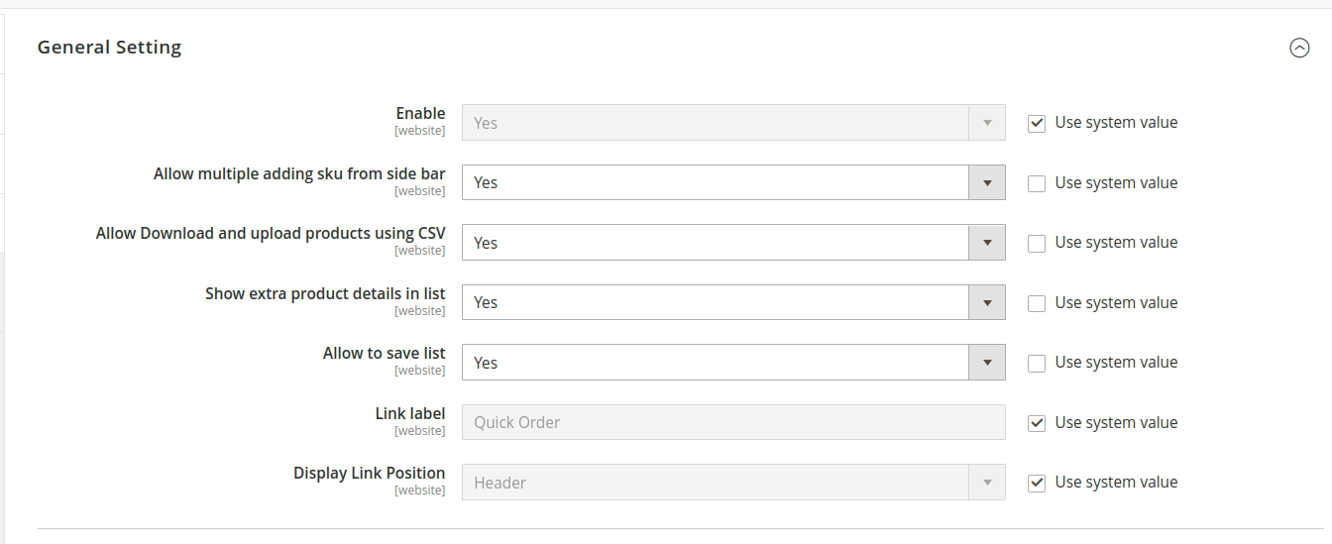Open the Allow multiple adding sku dropdown
The image size is (1332, 544).
(x=714, y=183)
